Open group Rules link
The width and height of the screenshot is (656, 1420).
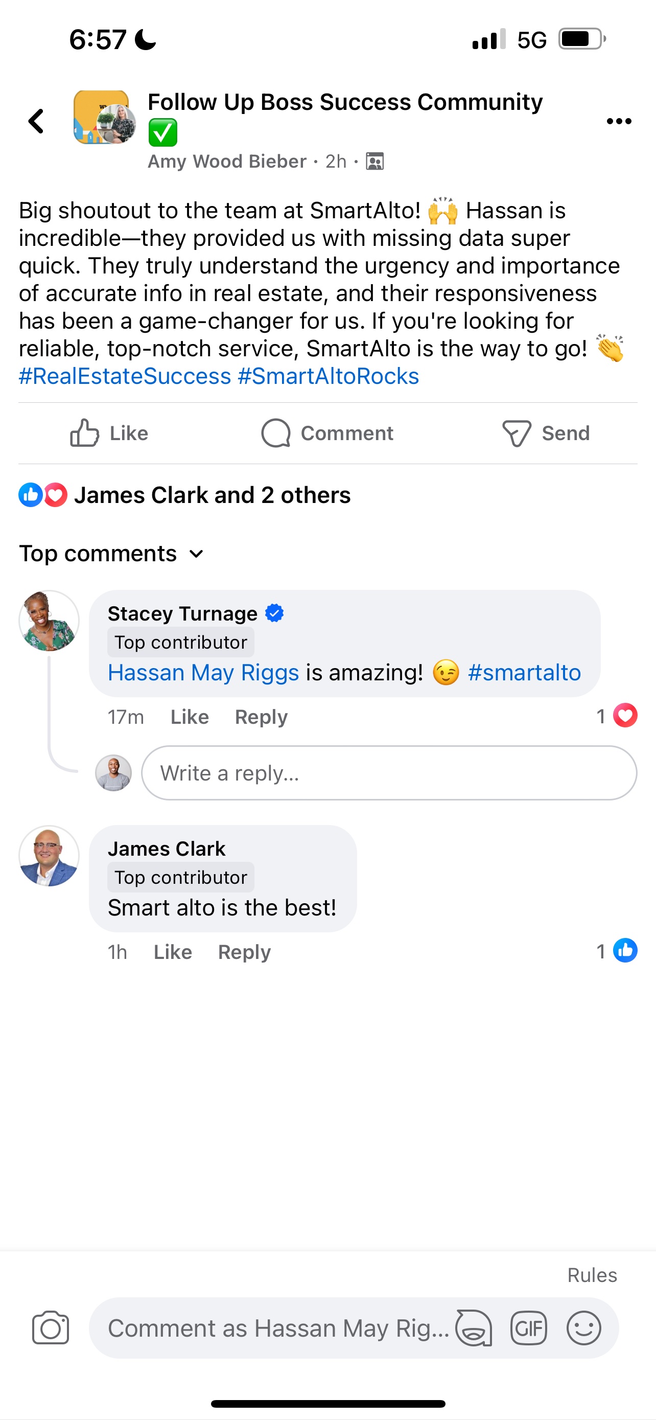[x=592, y=1275]
